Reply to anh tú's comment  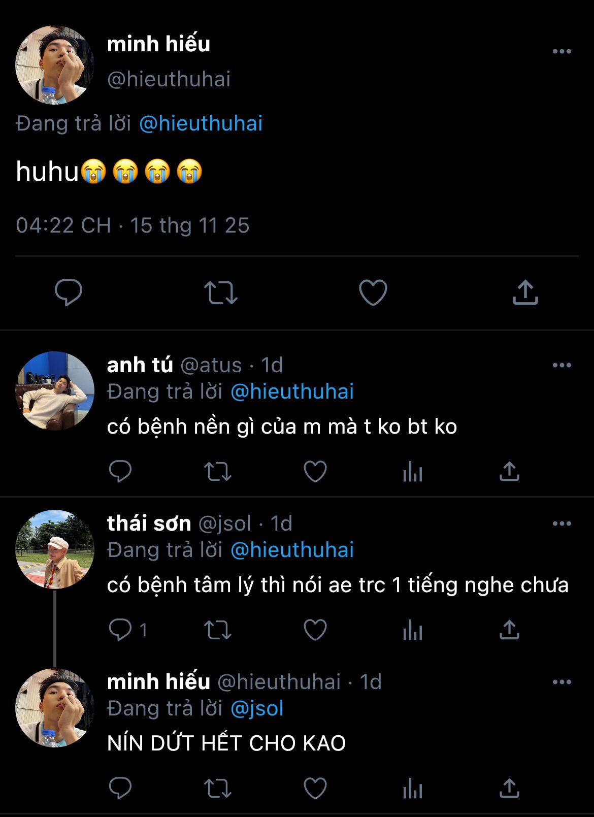(120, 471)
